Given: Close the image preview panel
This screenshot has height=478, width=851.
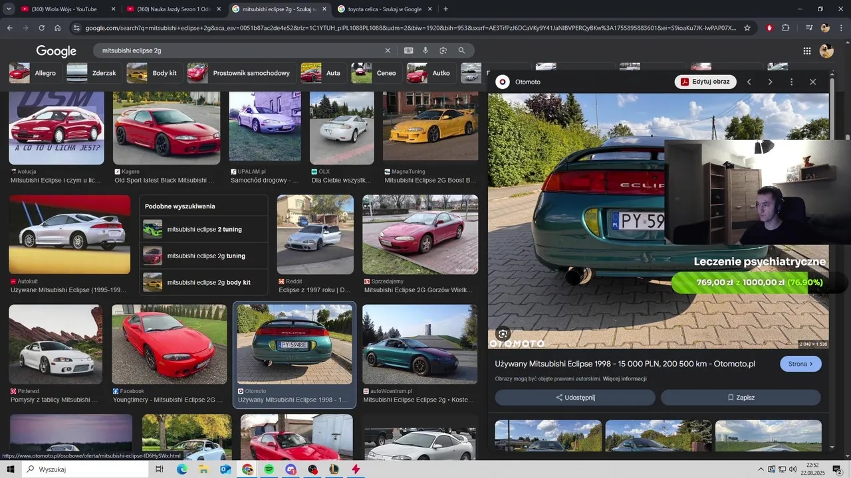Looking at the screenshot, I should pyautogui.click(x=812, y=82).
